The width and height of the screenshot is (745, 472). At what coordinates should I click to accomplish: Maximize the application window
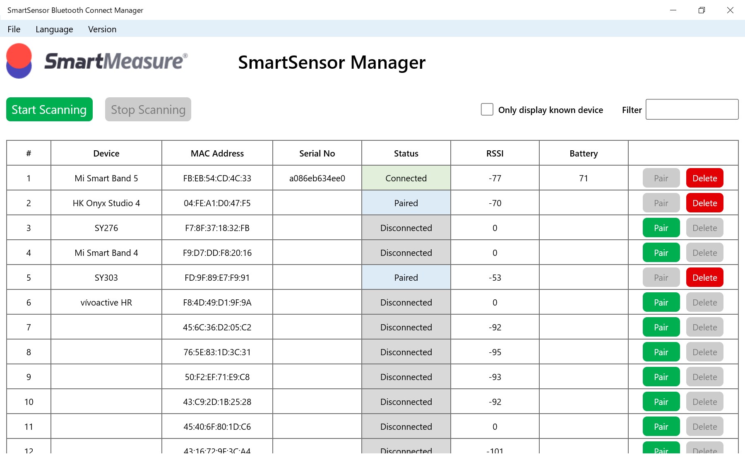coord(702,10)
